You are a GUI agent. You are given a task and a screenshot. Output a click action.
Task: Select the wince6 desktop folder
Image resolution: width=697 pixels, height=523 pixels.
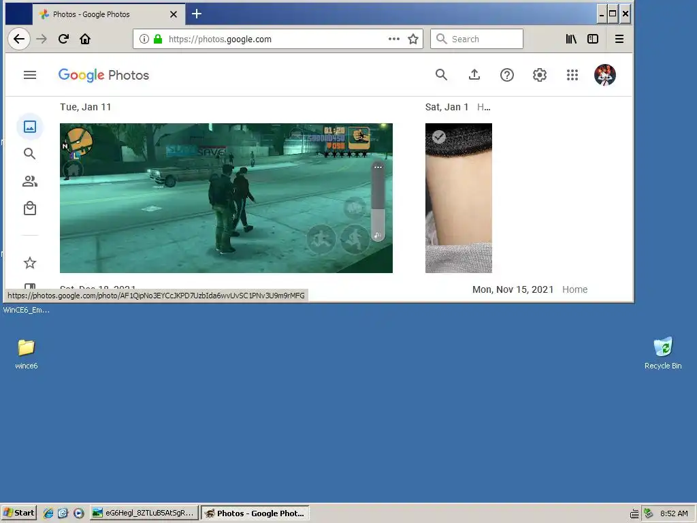click(27, 354)
